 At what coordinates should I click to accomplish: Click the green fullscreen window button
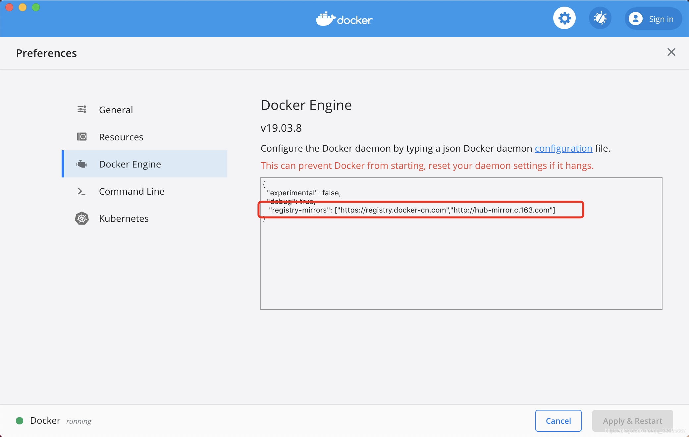[36, 7]
